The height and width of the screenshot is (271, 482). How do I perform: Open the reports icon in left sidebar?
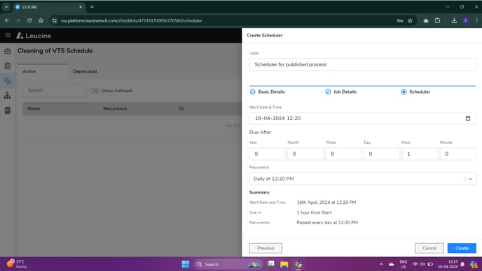coord(8,110)
